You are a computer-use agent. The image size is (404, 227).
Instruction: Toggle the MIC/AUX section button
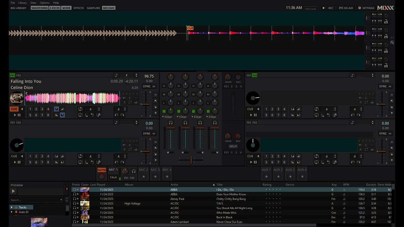click(x=109, y=8)
